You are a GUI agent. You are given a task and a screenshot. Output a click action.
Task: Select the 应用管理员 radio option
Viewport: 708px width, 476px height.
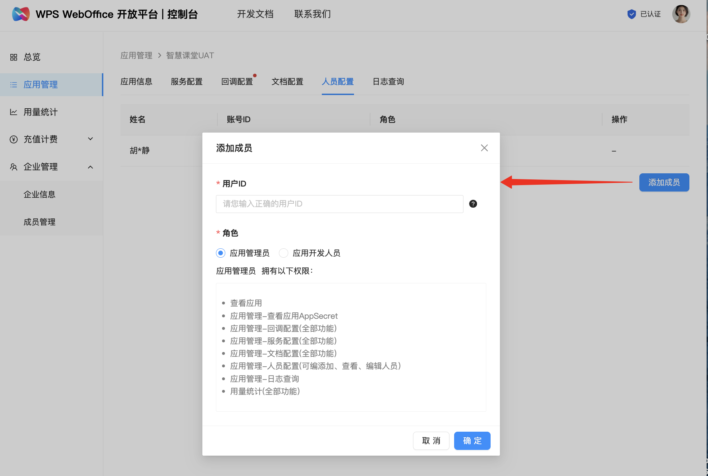click(x=221, y=253)
